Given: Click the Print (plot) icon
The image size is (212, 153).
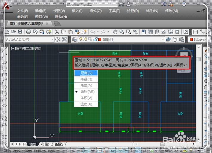Looking at the screenshot, I should 29,32.
